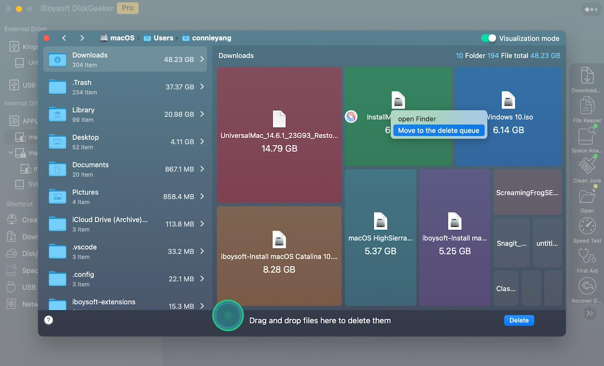
Task: Go back with the left arrow
Action: [64, 38]
